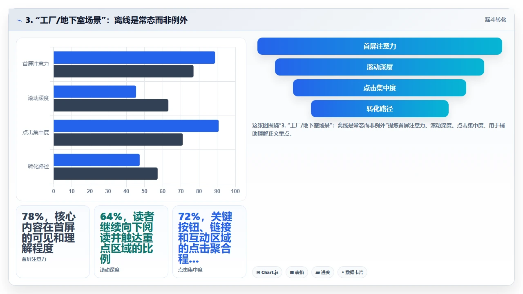Screen dimensions: 523x294
Task: Click the 进度 tag icon
Action: coord(317,272)
